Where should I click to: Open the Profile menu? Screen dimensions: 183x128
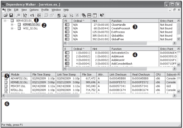(x=45, y=10)
